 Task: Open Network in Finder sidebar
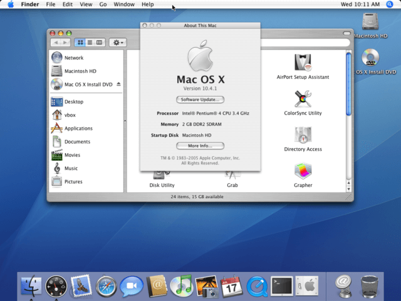(x=86, y=58)
